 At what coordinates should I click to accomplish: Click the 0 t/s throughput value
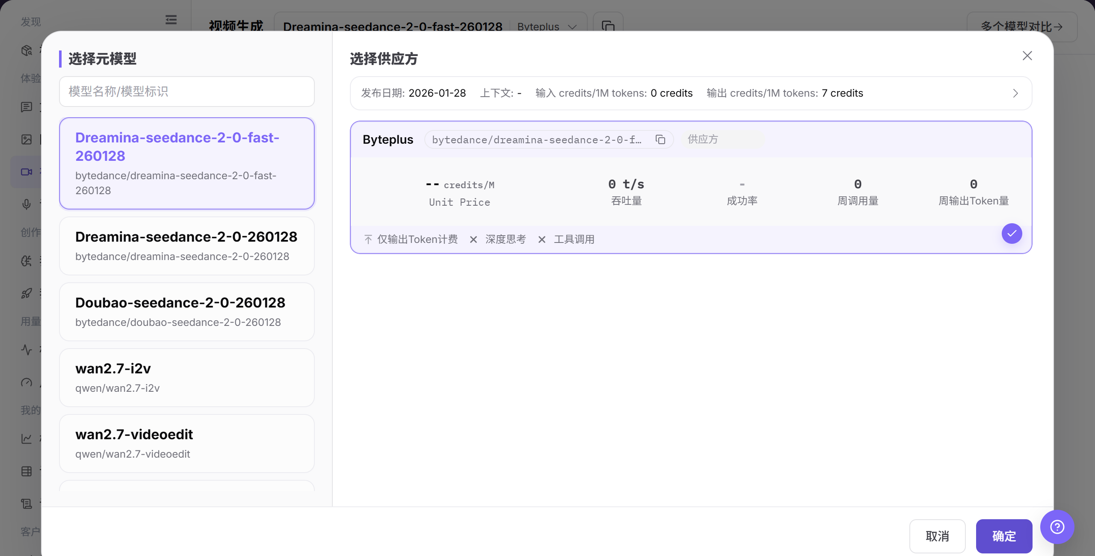(626, 184)
